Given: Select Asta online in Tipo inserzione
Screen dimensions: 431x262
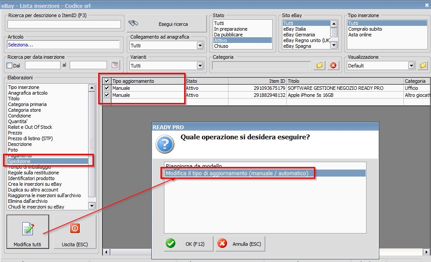Looking at the screenshot, I should click(387, 35).
